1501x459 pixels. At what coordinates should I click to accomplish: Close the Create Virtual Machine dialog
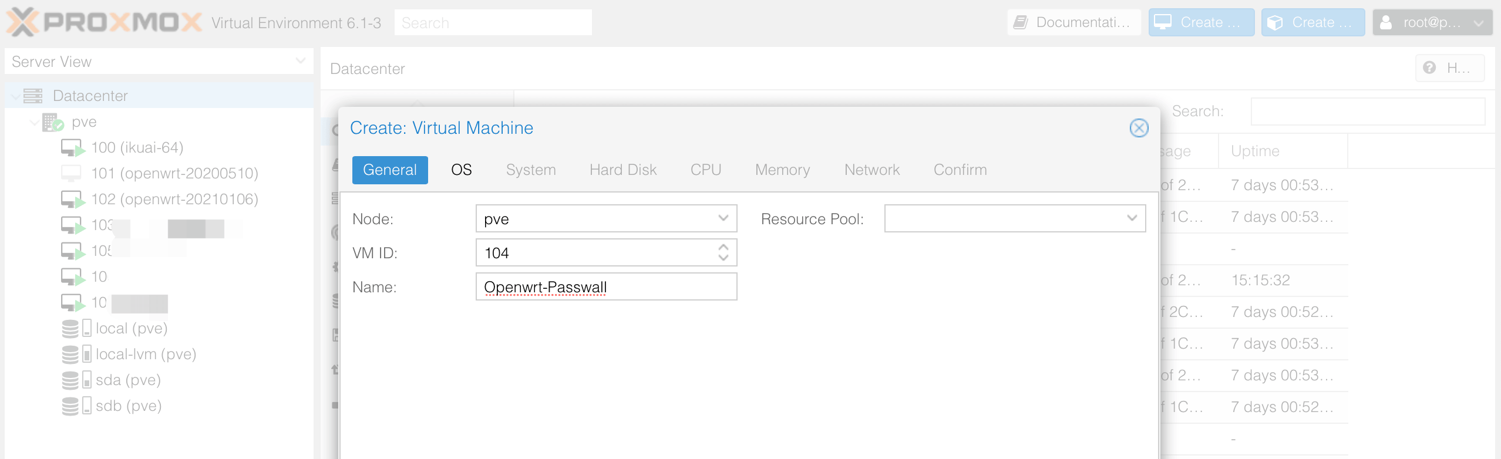(1139, 127)
